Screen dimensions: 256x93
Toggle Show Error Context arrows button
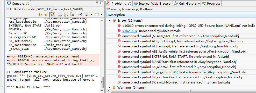point(52,14)
